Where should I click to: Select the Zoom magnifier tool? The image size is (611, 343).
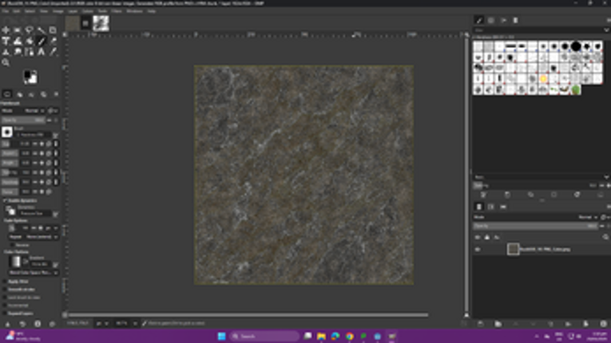point(6,62)
